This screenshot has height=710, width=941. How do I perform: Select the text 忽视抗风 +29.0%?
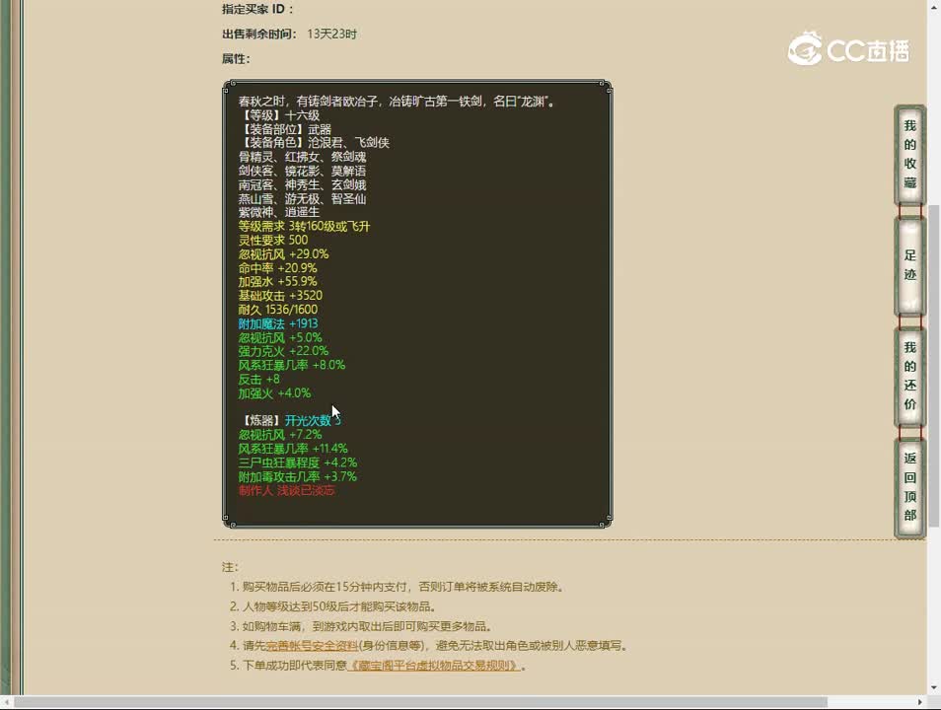point(283,253)
